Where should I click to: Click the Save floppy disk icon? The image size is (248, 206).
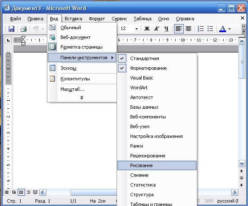11,29
